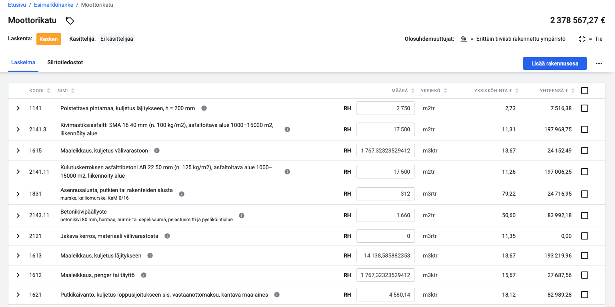Edit quantity field showing 4 580,14
Viewport: 615px width, 307px height.
(386, 295)
